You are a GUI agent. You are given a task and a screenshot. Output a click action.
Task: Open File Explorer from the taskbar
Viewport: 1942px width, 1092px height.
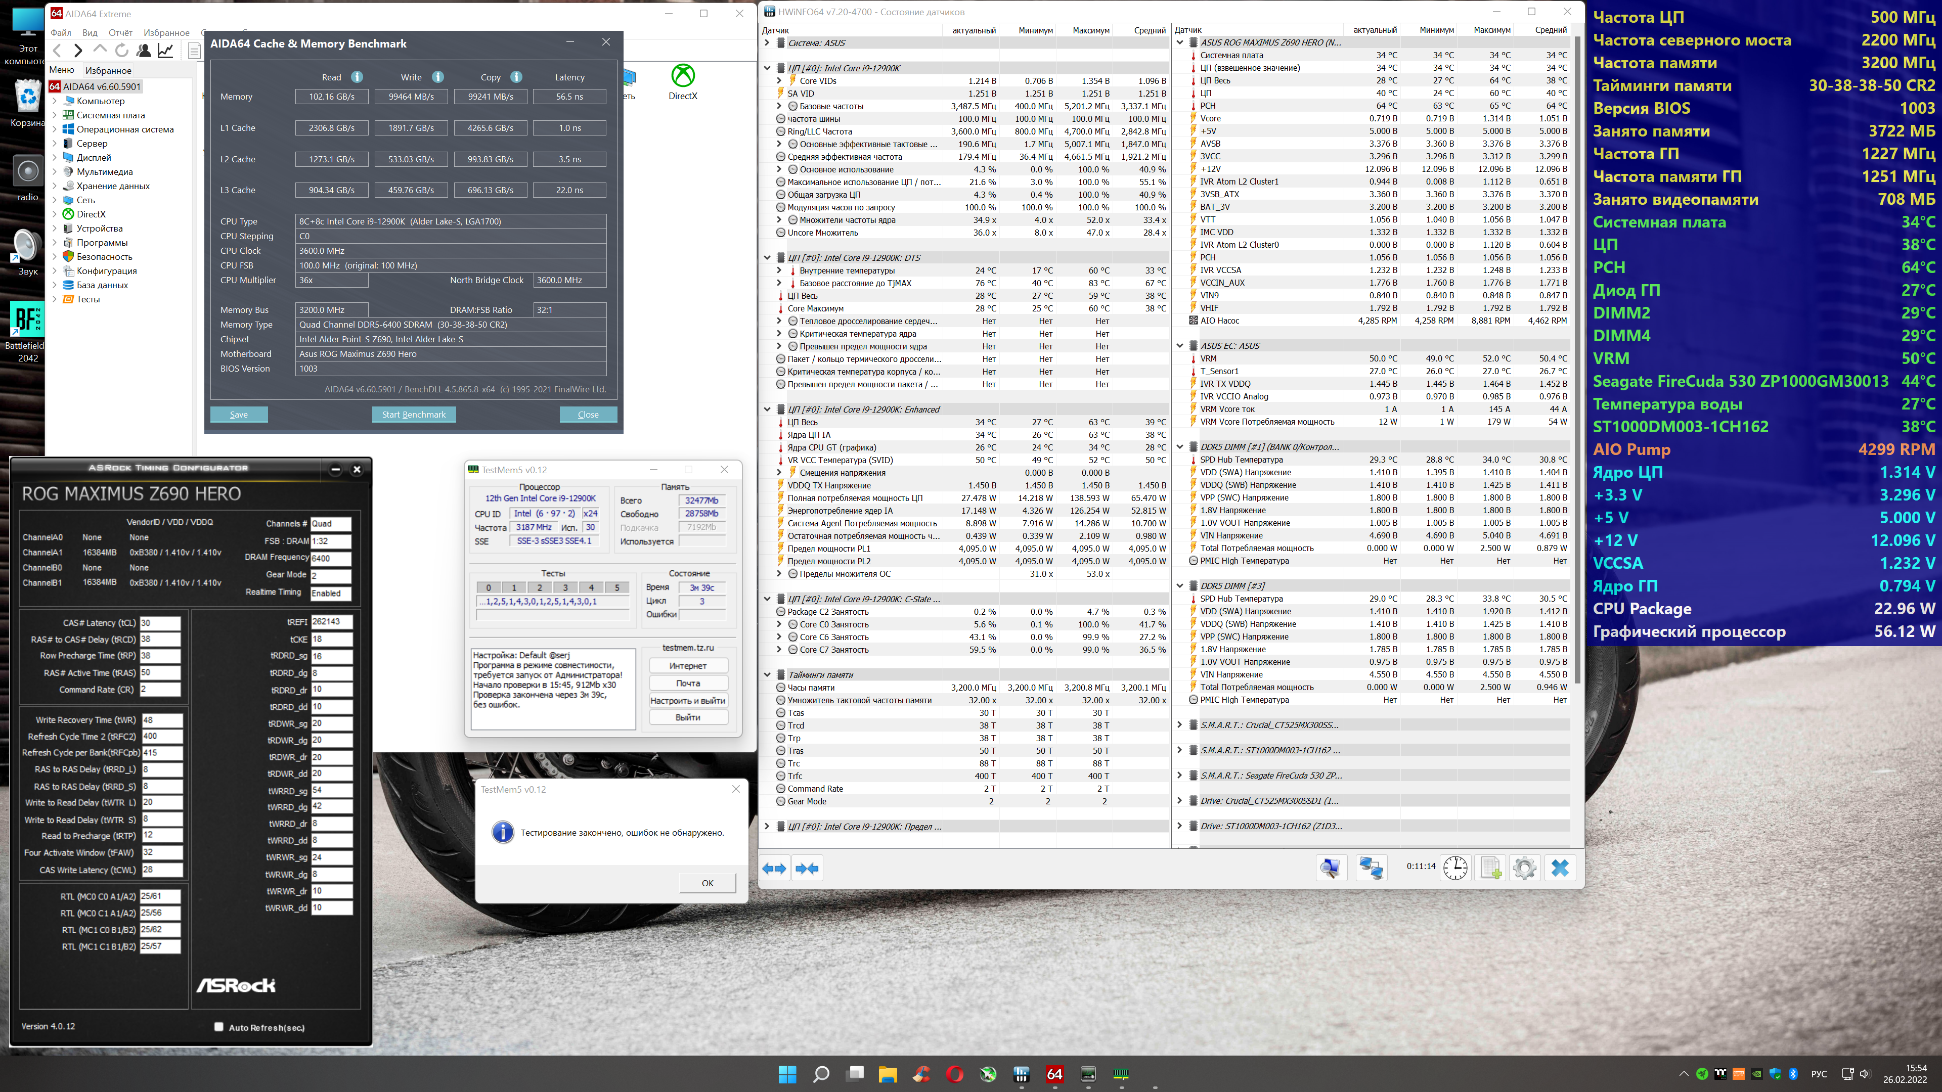pyautogui.click(x=888, y=1074)
